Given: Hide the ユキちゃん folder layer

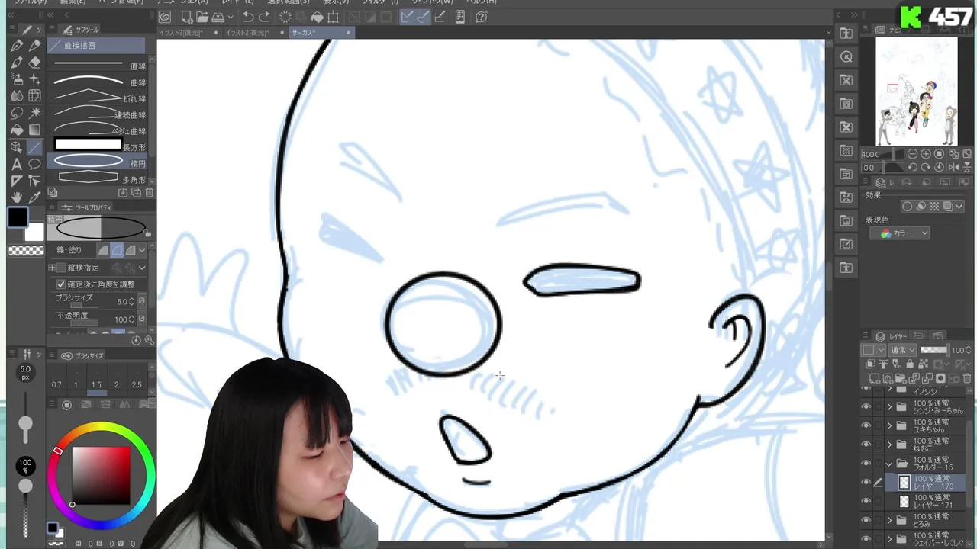Looking at the screenshot, I should coord(866,425).
